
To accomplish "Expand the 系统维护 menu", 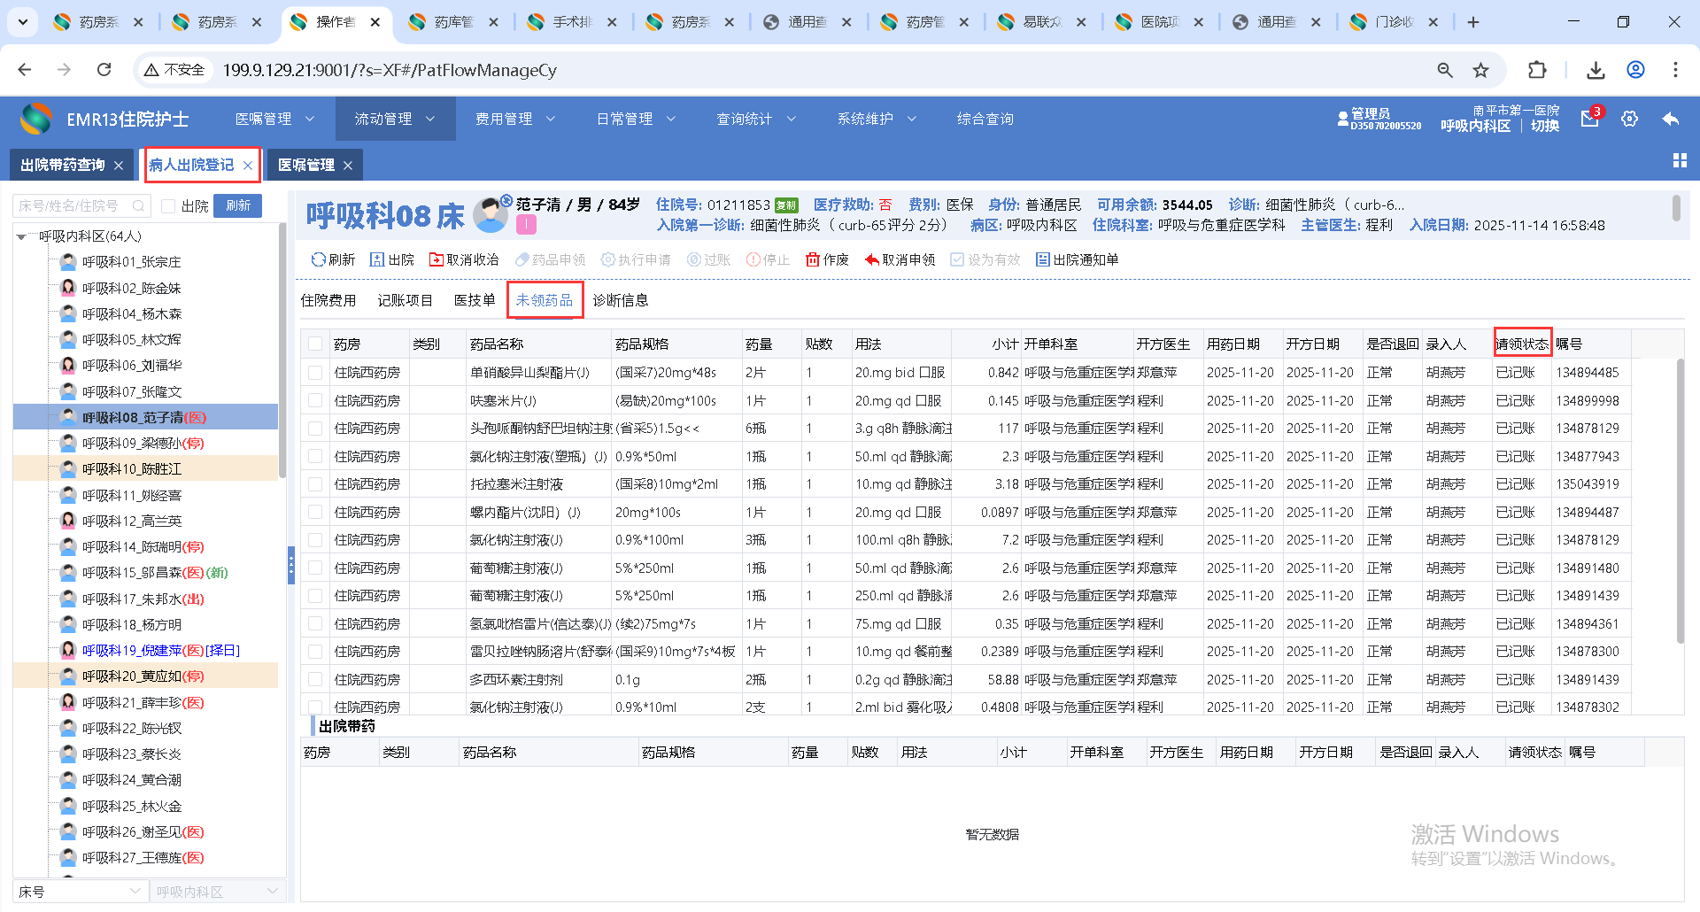I will click(x=877, y=119).
